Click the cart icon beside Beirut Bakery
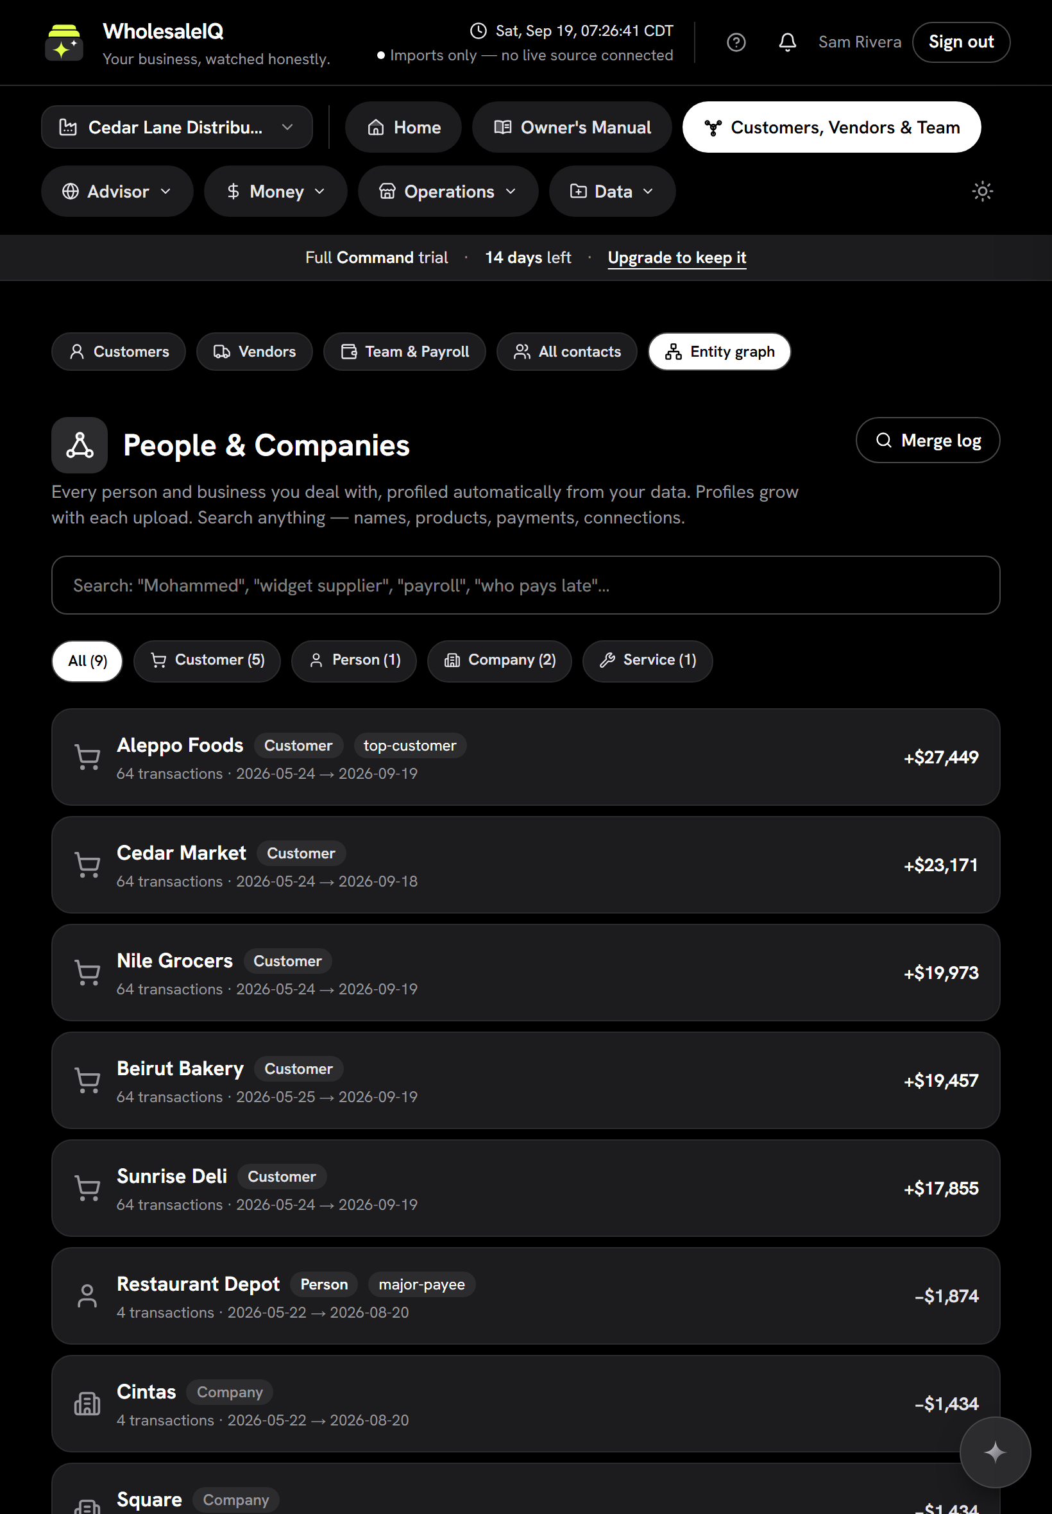1052x1514 pixels. click(87, 1080)
